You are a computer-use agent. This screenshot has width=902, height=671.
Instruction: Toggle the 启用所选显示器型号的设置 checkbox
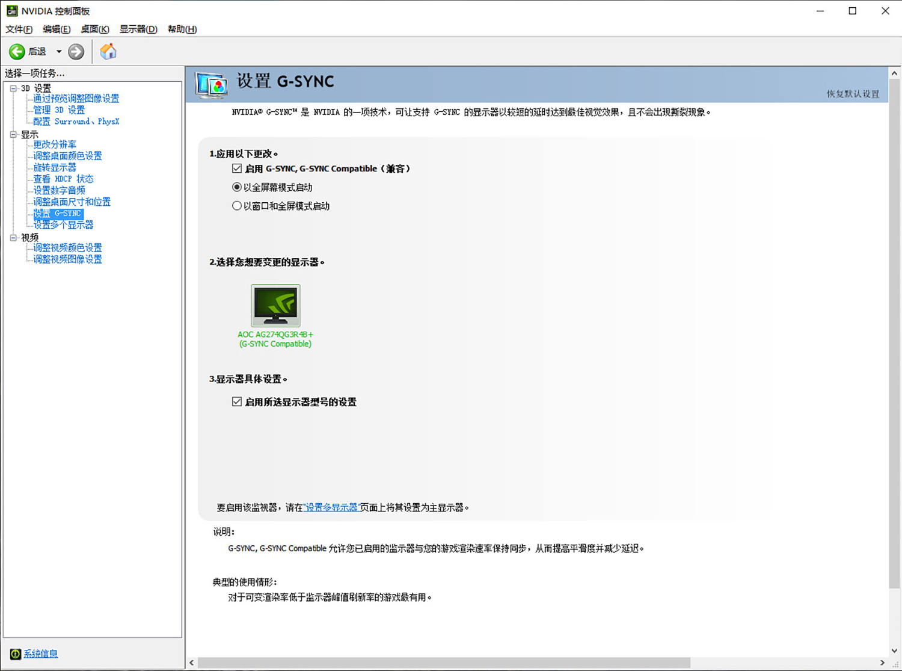[x=237, y=401]
